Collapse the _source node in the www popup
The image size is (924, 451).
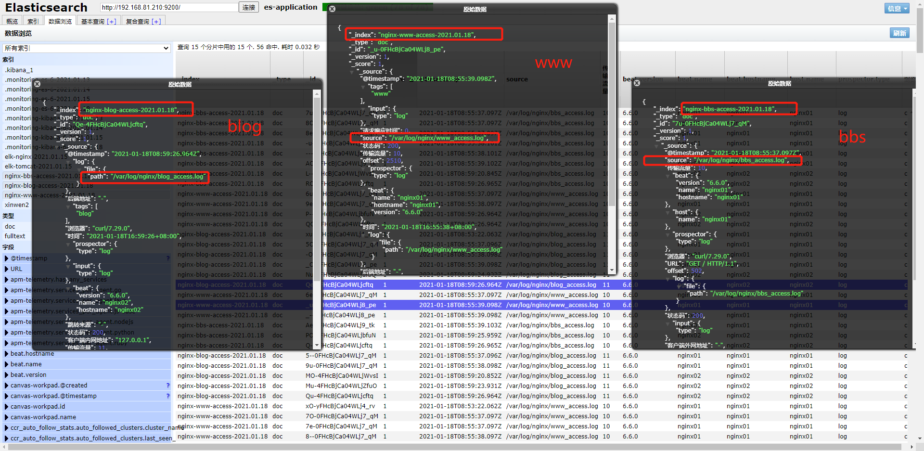click(x=352, y=72)
